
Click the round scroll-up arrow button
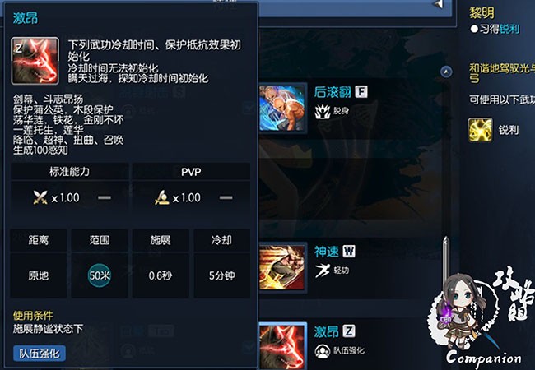(x=446, y=72)
